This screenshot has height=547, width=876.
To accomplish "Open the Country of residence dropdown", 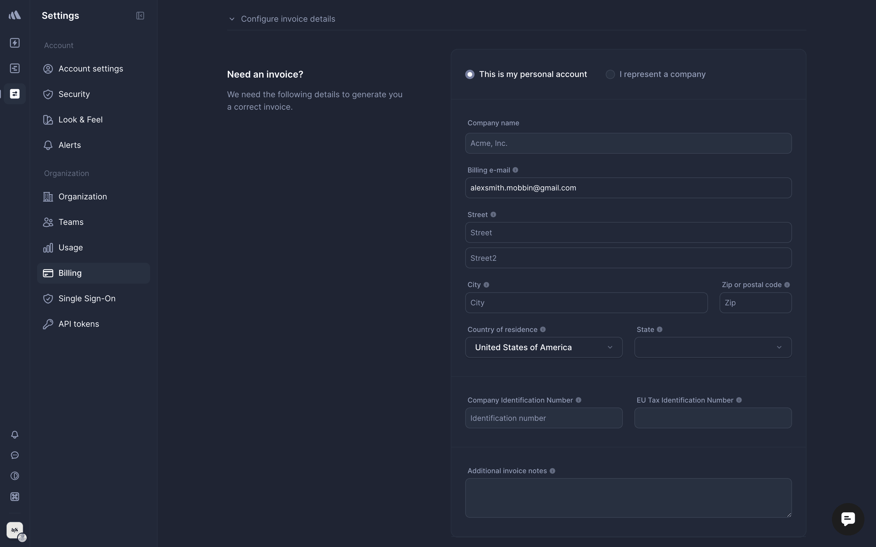I will point(544,347).
